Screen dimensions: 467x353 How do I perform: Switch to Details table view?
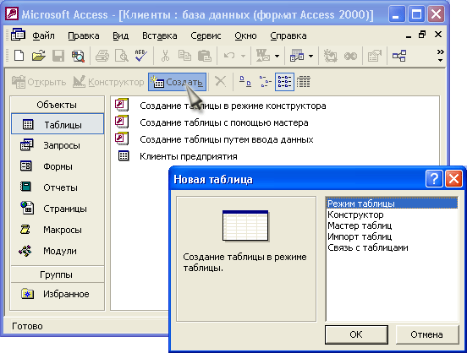point(304,81)
